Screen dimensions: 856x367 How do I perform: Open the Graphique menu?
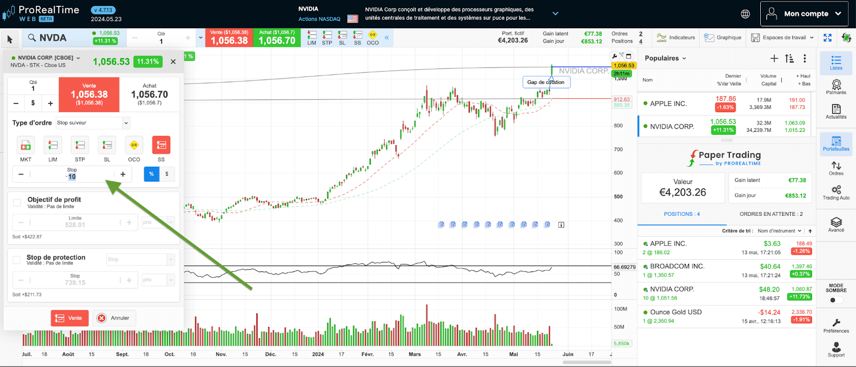tap(723, 37)
